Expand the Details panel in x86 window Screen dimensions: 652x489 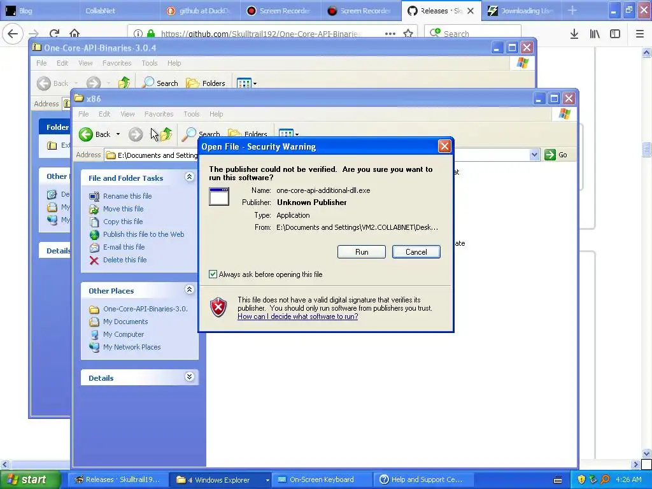(x=189, y=377)
